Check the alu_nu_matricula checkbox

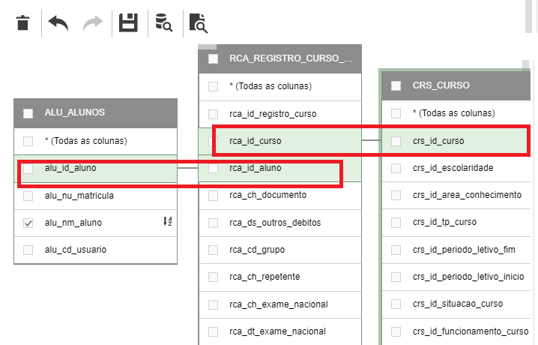pyautogui.click(x=28, y=196)
